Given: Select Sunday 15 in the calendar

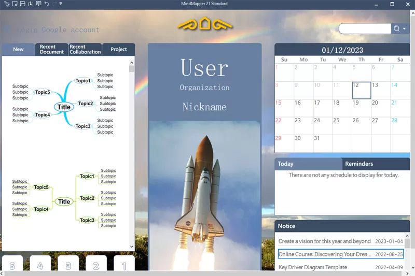Looking at the screenshot, I should [284, 108].
